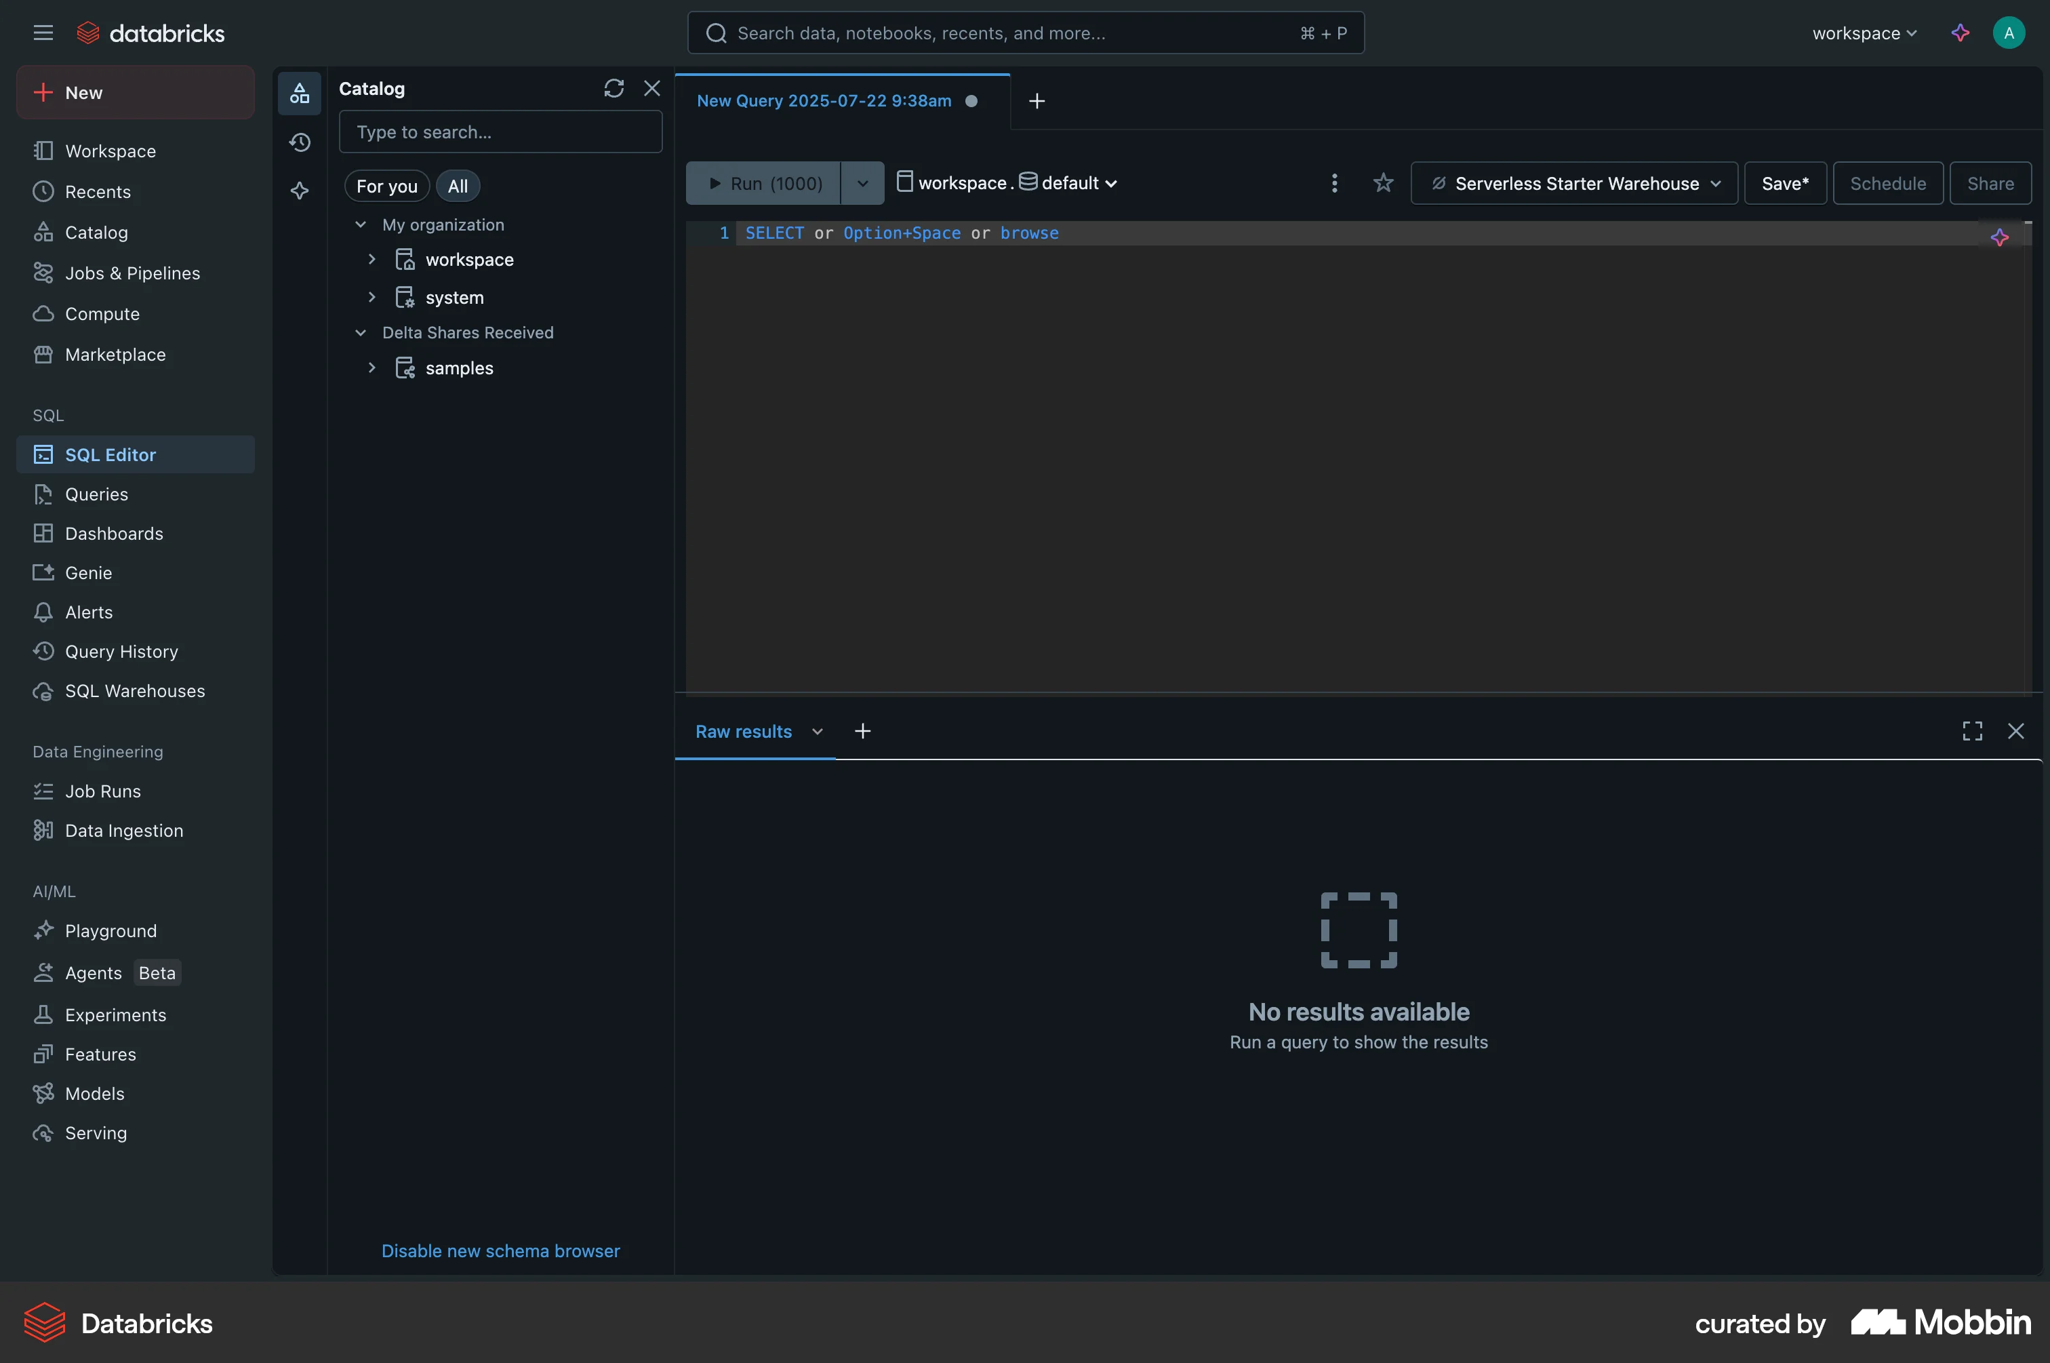
Task: Click Disable new schema browser link
Action: tap(500, 1250)
